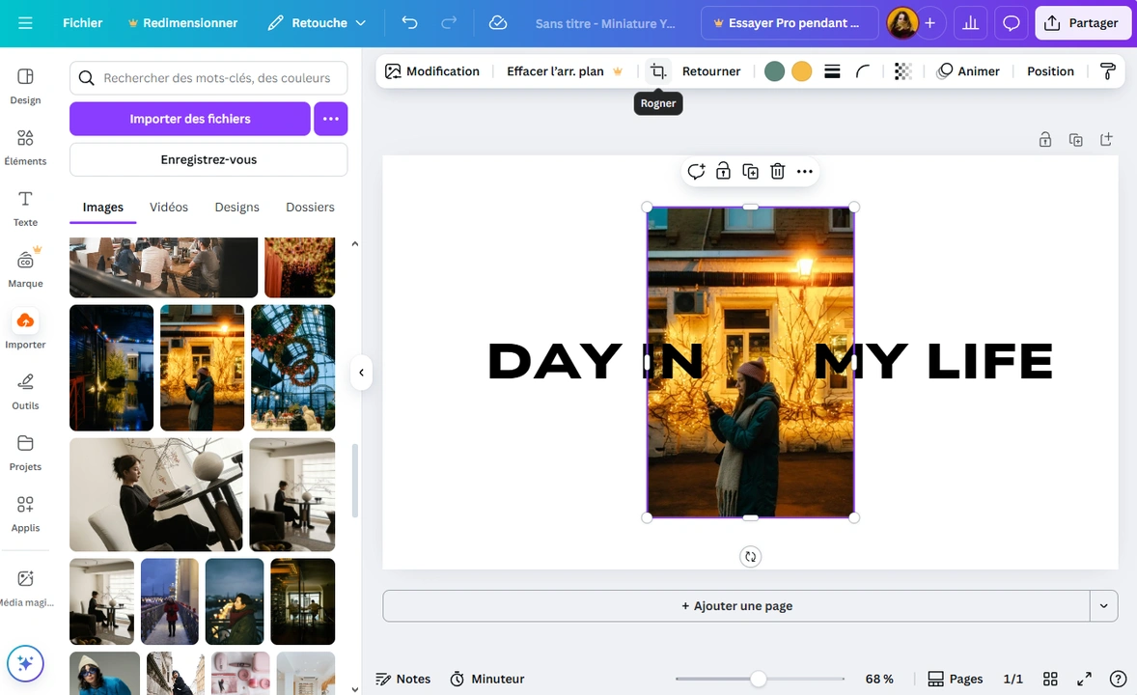Click the Importer des fichiers button
The width and height of the screenshot is (1137, 695).
[x=189, y=118]
